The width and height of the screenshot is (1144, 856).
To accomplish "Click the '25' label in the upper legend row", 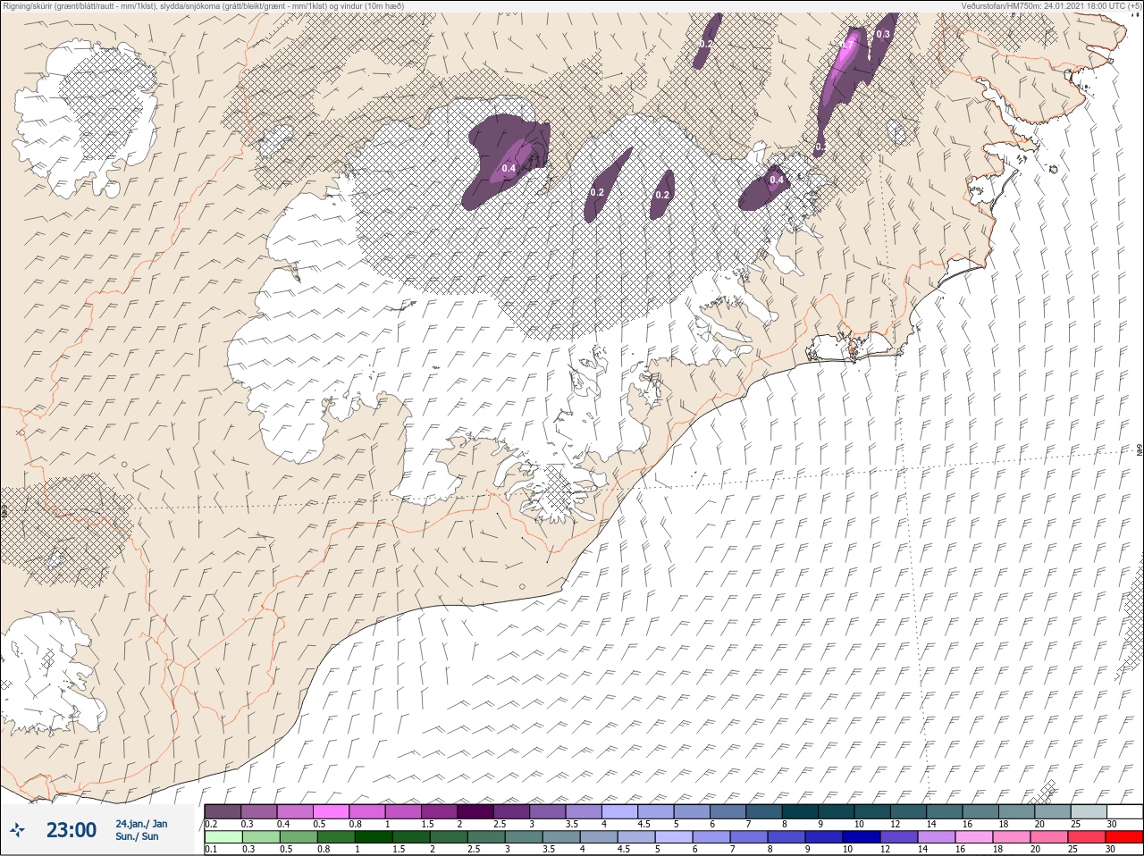I will 1075,824.
